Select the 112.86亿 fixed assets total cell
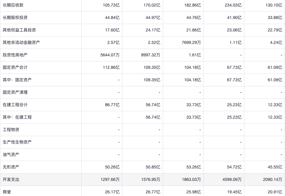 point(111,67)
